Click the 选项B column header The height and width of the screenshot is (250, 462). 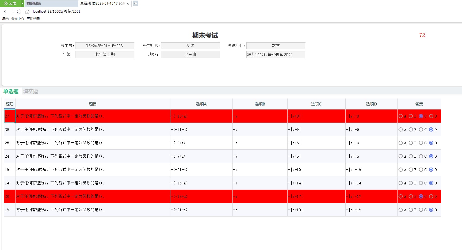(x=260, y=104)
